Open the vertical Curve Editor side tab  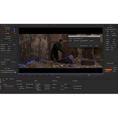point(1,87)
